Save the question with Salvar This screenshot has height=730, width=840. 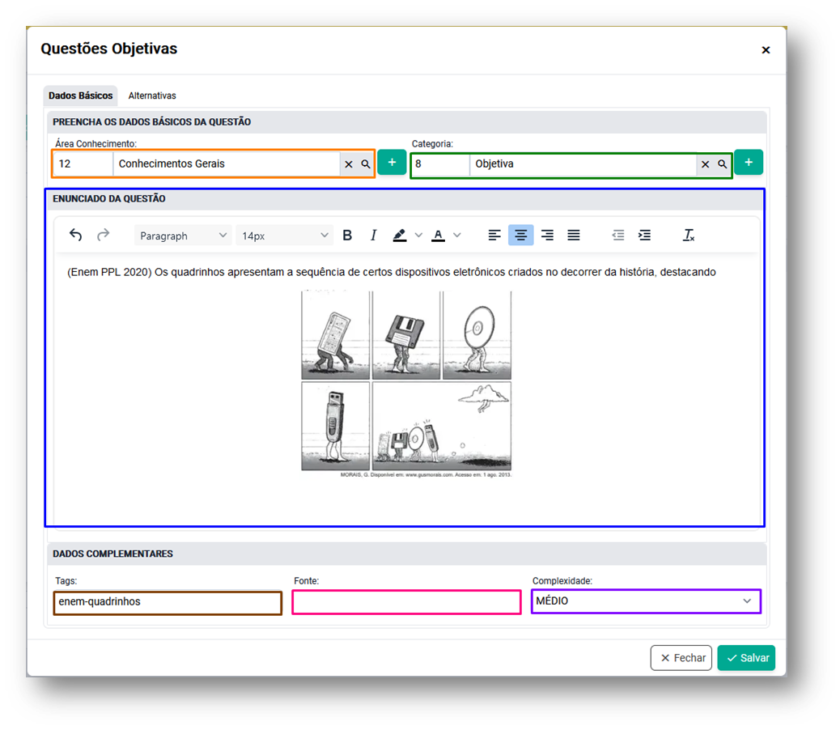coord(746,658)
